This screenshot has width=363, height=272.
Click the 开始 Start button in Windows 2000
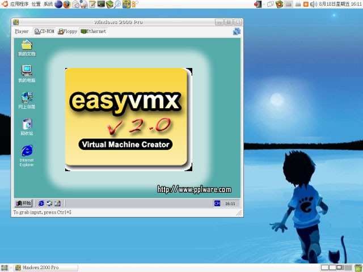23,203
